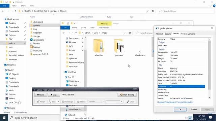Open 3D Objects in htdocs sidebar
The height and width of the screenshot is (121, 216).
[13, 74]
